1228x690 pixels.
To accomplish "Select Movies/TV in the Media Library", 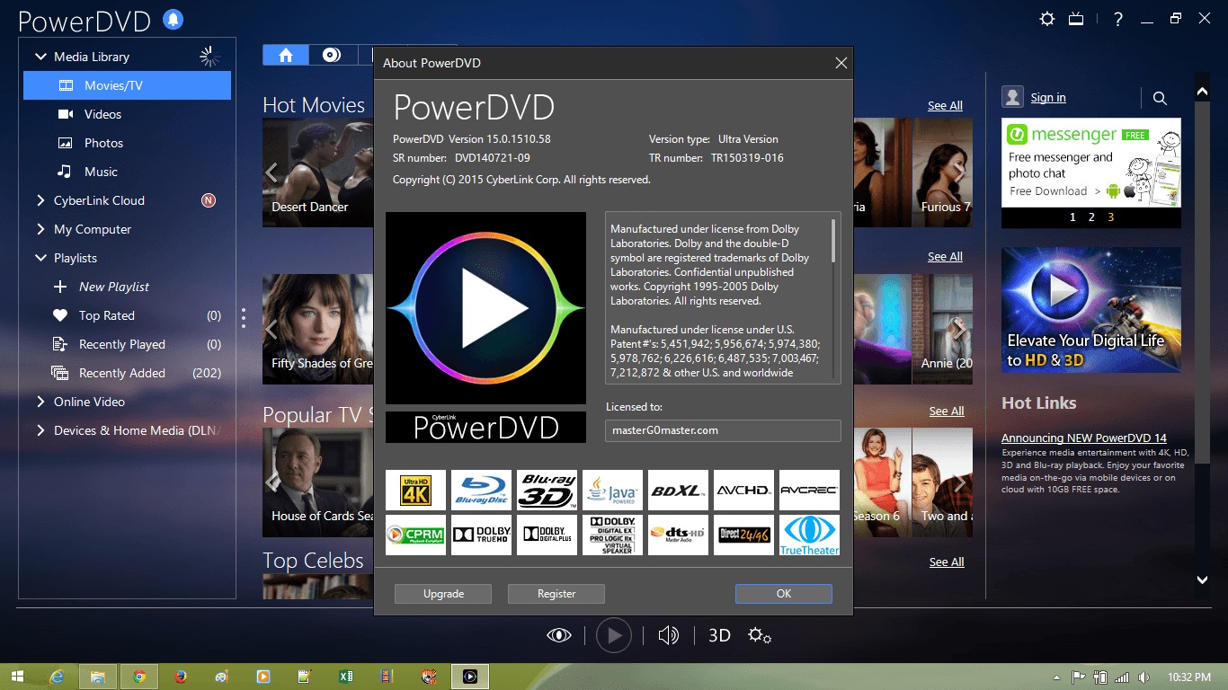I will point(127,85).
